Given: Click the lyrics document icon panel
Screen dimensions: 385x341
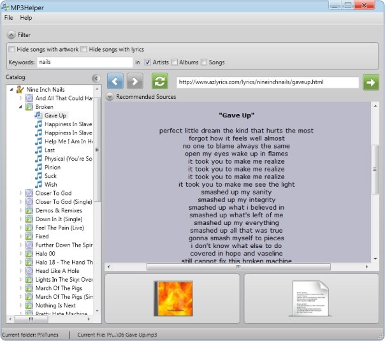Looking at the screenshot, I should pyautogui.click(x=311, y=298).
